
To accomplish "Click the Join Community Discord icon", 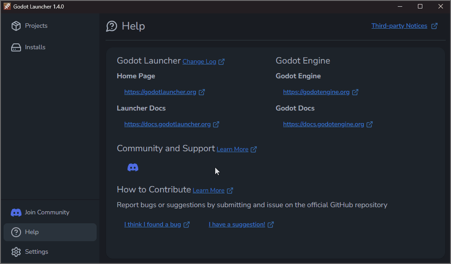I will 16,212.
